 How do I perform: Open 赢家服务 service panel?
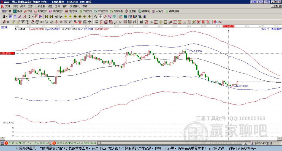coord(172,11)
